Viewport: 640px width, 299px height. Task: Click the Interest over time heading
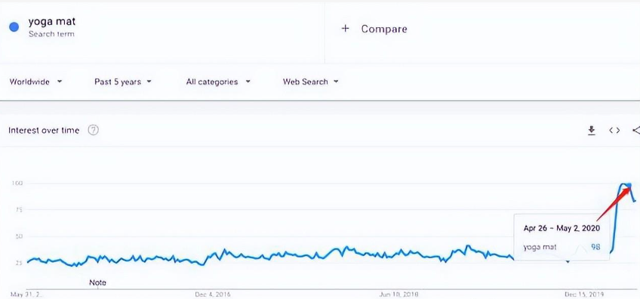pyautogui.click(x=44, y=131)
